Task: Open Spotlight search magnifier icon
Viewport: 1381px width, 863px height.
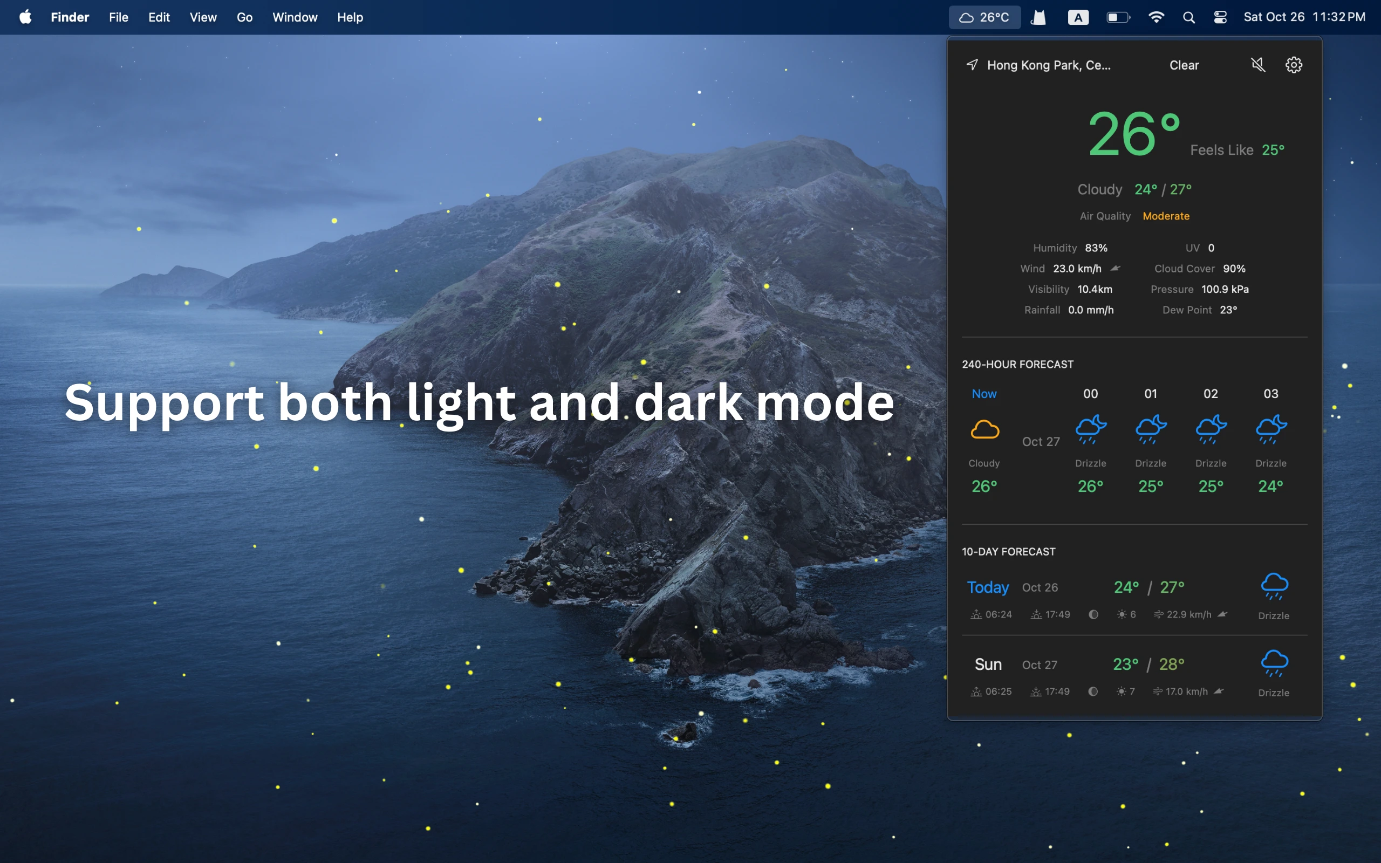Action: click(1189, 18)
